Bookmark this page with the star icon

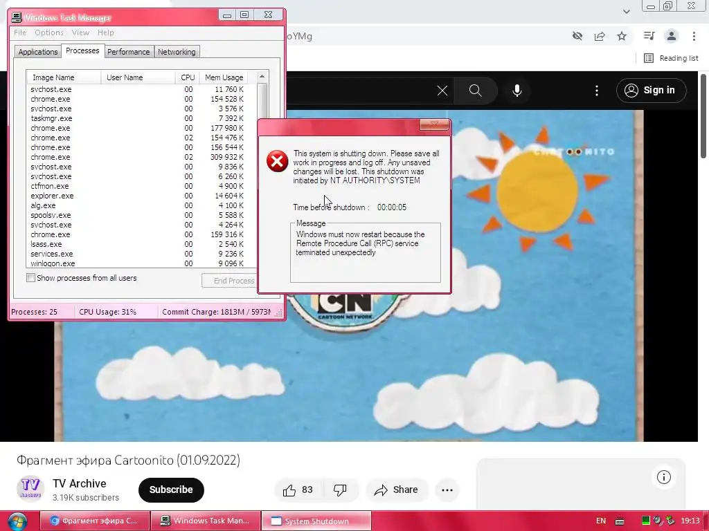(622, 36)
